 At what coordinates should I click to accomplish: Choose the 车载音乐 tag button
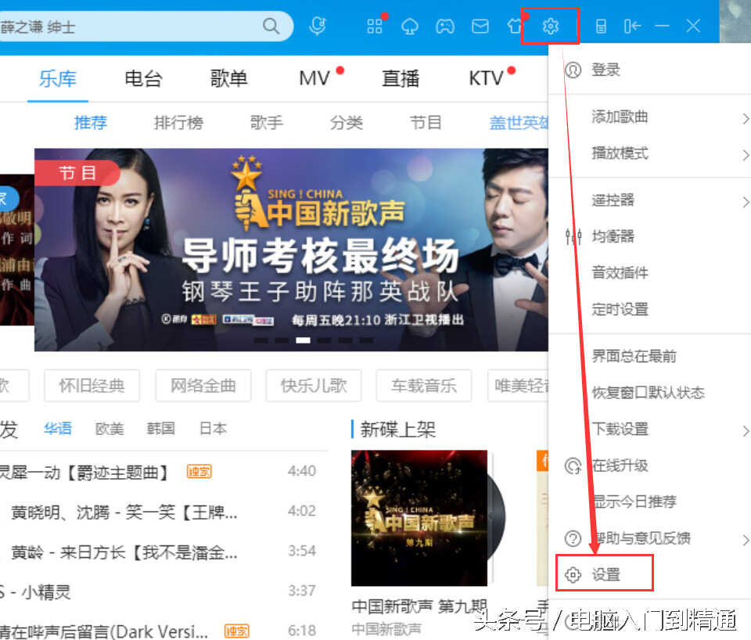click(424, 386)
